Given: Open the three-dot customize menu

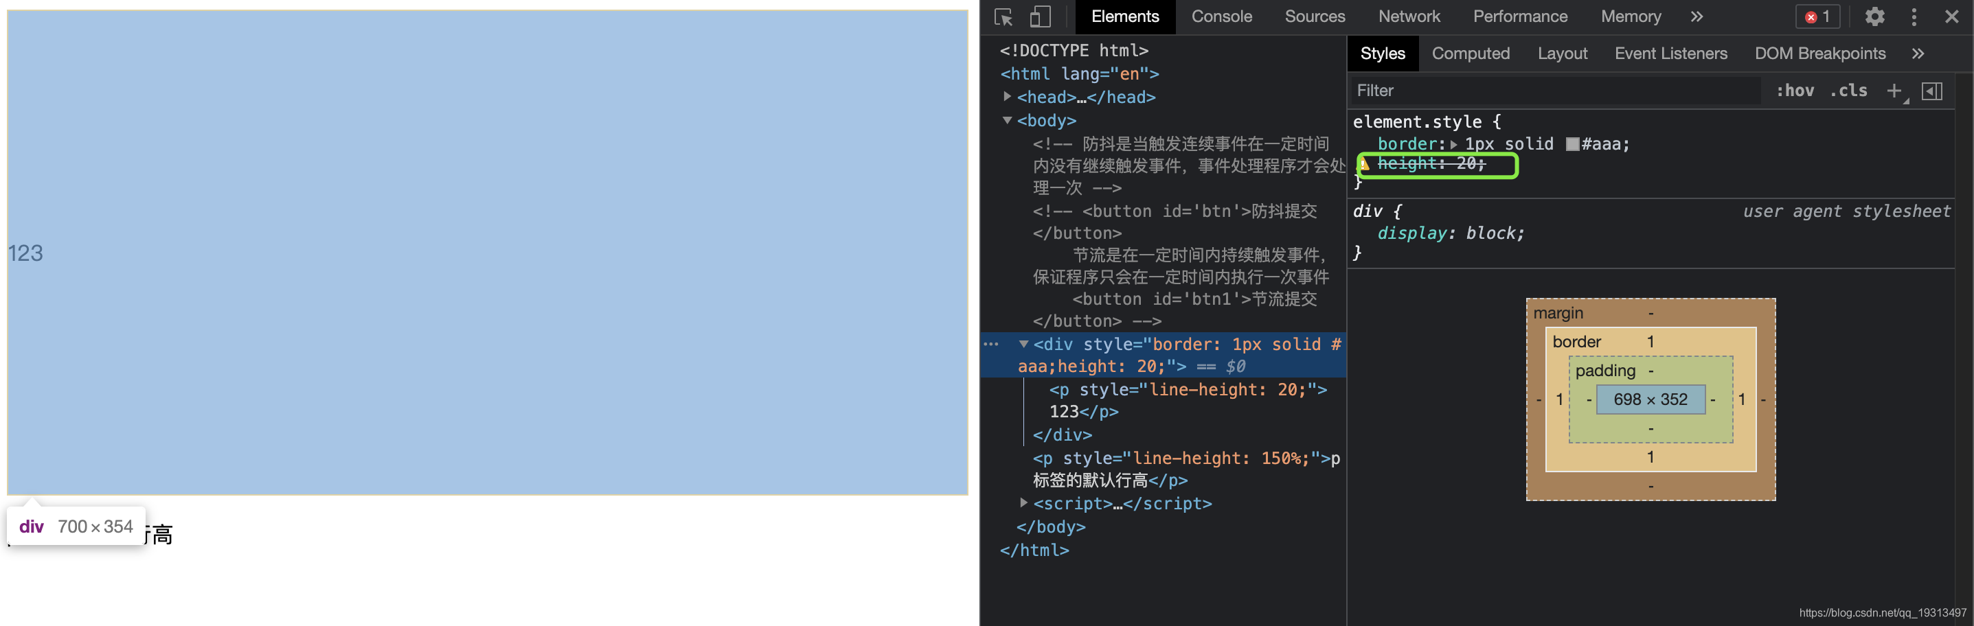Looking at the screenshot, I should [1914, 16].
